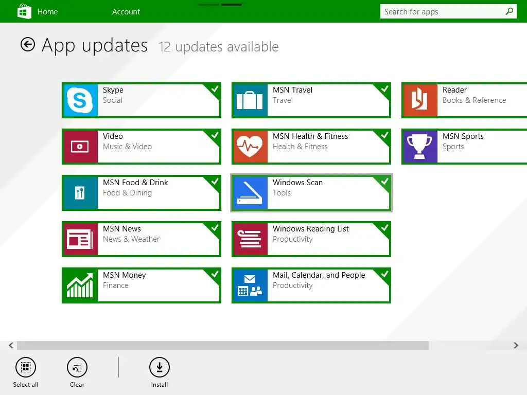Click the Mail, Calendar, and People title
Image resolution: width=527 pixels, height=395 pixels.
(x=319, y=276)
